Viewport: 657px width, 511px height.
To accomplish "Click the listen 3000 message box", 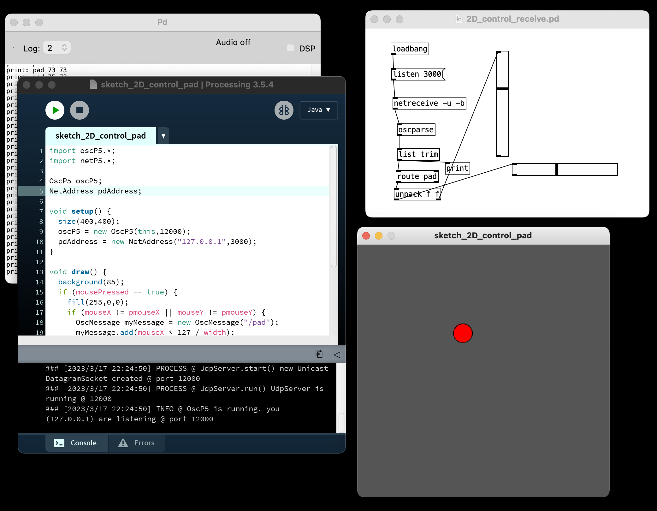I will click(x=417, y=74).
